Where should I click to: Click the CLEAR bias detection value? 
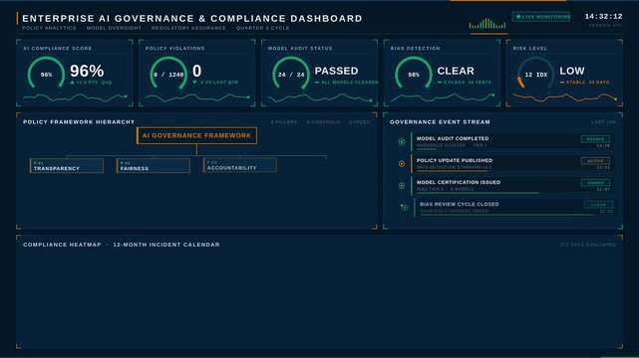coord(456,72)
